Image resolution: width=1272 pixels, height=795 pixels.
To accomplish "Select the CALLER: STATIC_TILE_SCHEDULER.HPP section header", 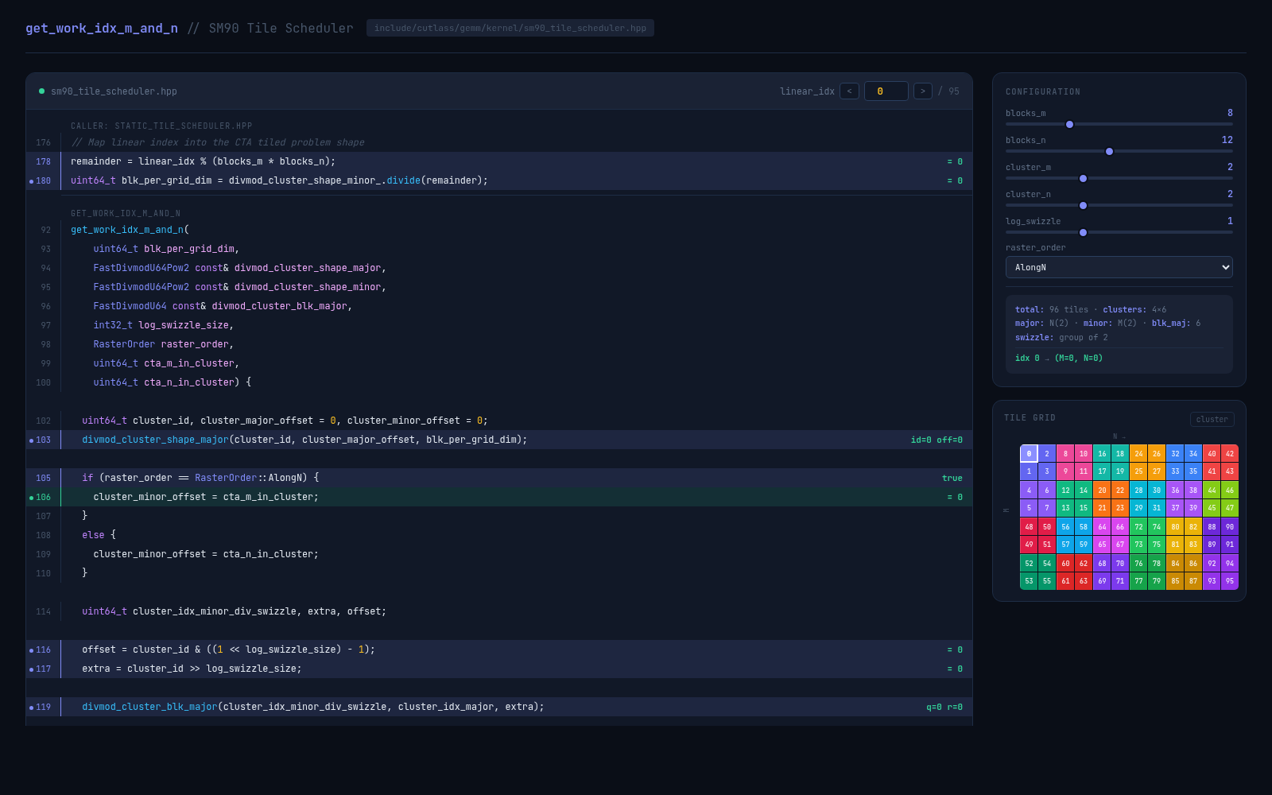I will coord(161,126).
